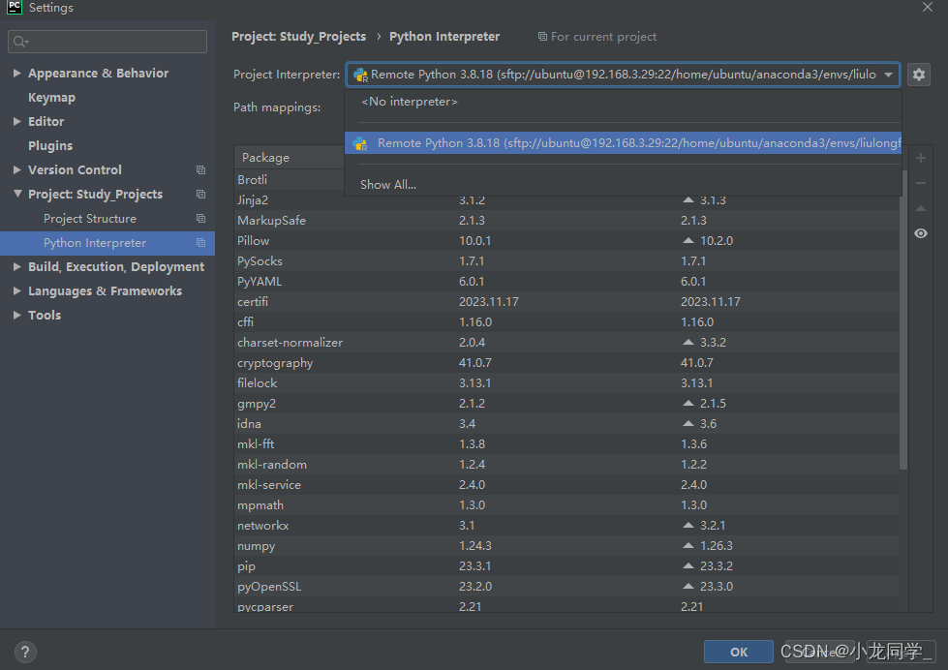Select the filelock package row
The height and width of the screenshot is (670, 948).
click(x=566, y=383)
